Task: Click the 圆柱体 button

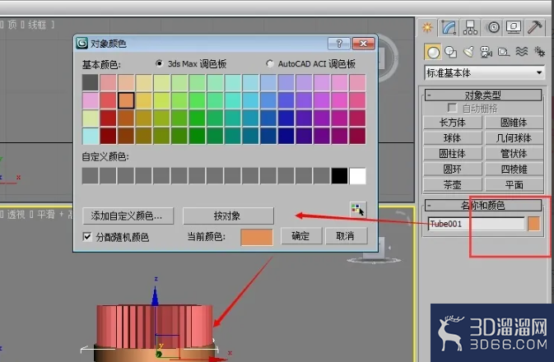Action: click(452, 154)
